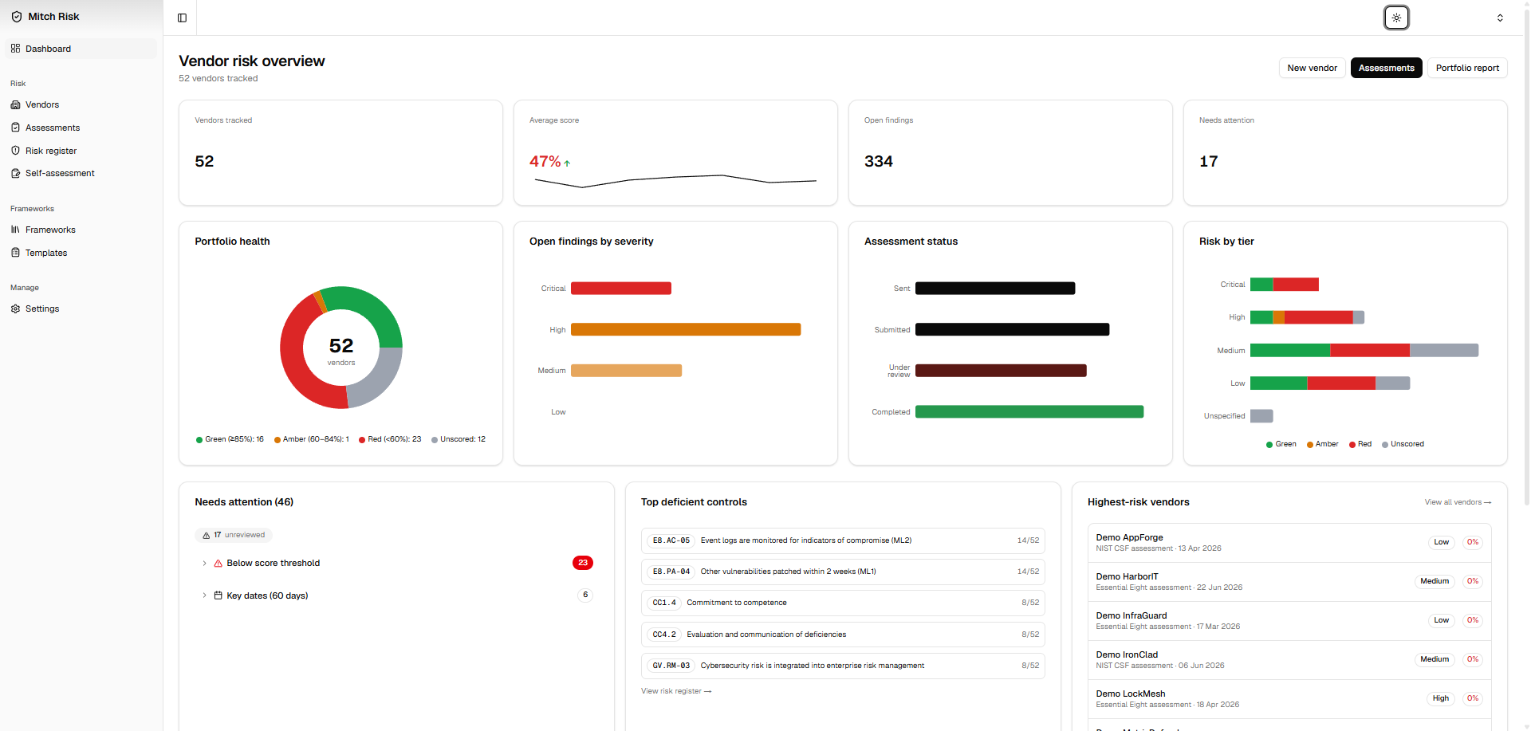Click the orange High severity bar
This screenshot has height=731, width=1531.
(686, 329)
